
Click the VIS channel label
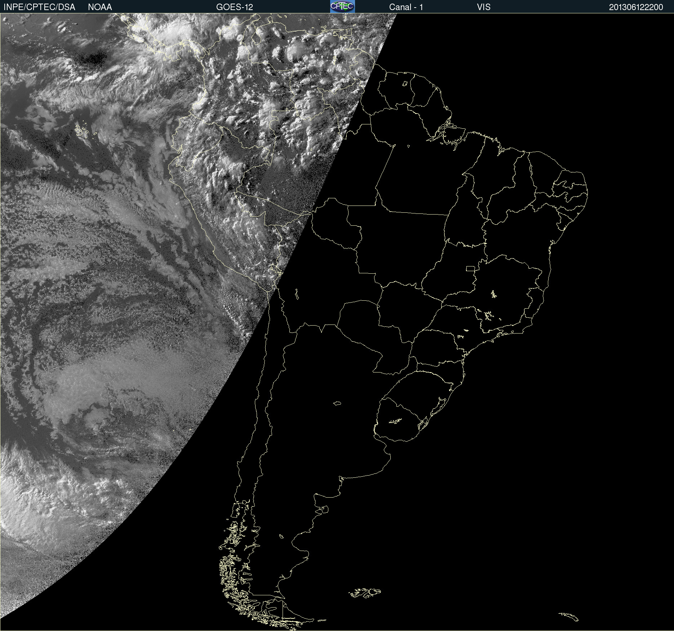click(x=484, y=7)
